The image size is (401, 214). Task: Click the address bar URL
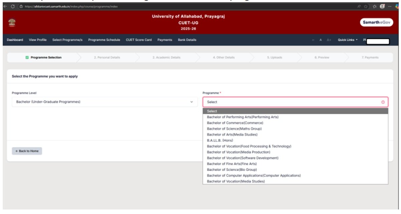point(71,7)
